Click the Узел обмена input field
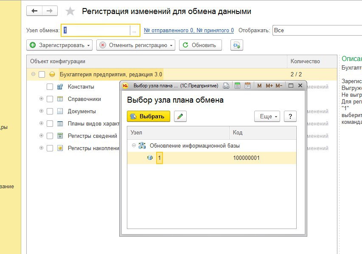 [x=96, y=30]
